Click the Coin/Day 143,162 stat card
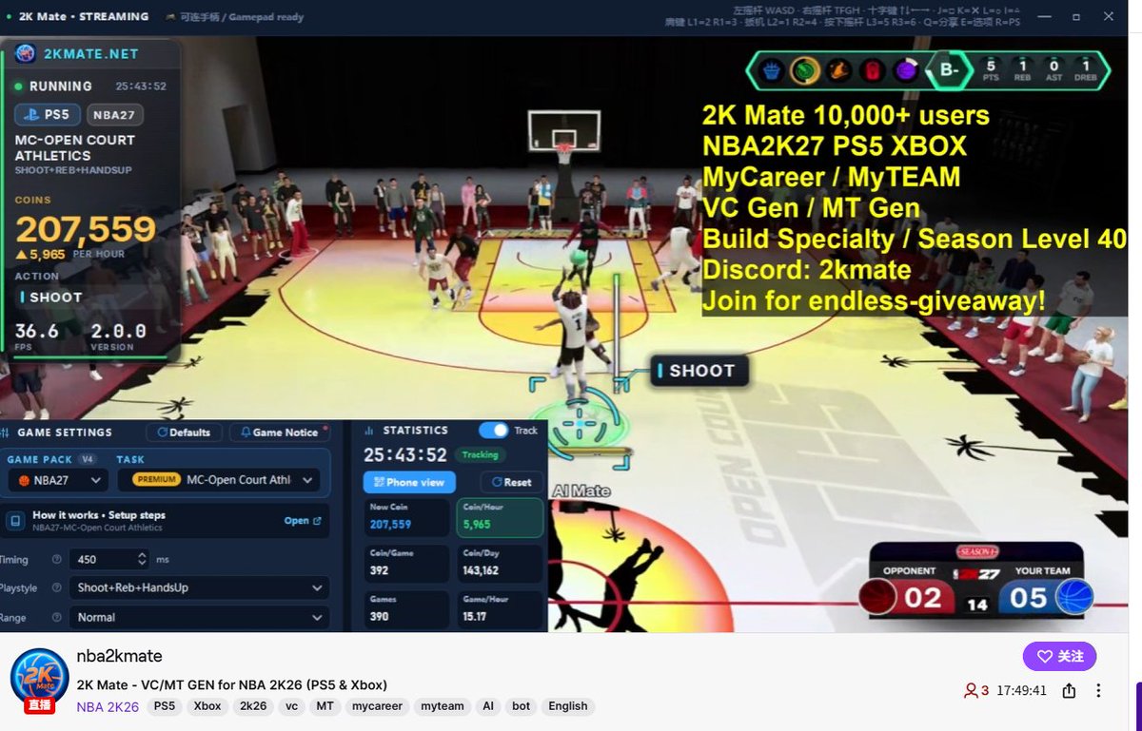Screen dimensions: 1142x731 coord(500,564)
